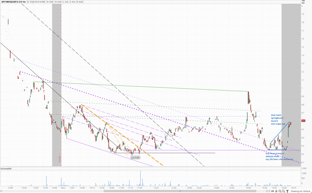
Task: Click the 9:45 time axis label
Action: click(x=72, y=188)
